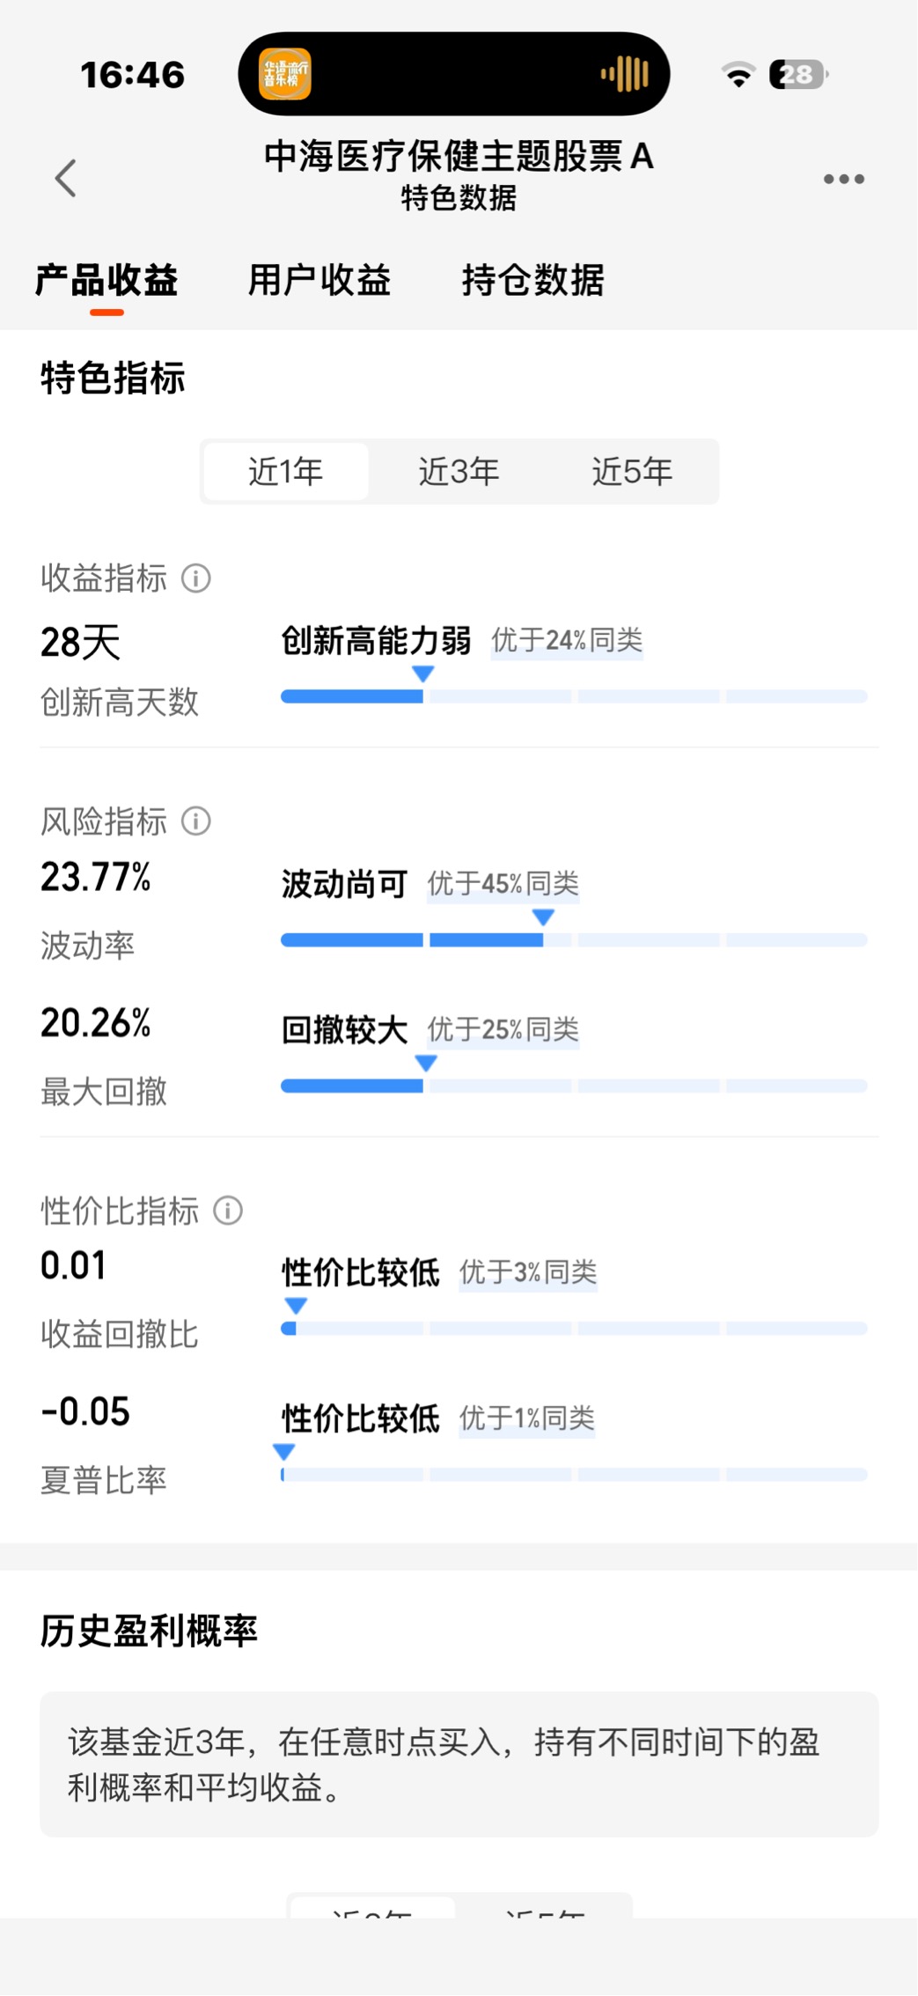Tap the 波动率 progress bar marker

click(x=543, y=918)
